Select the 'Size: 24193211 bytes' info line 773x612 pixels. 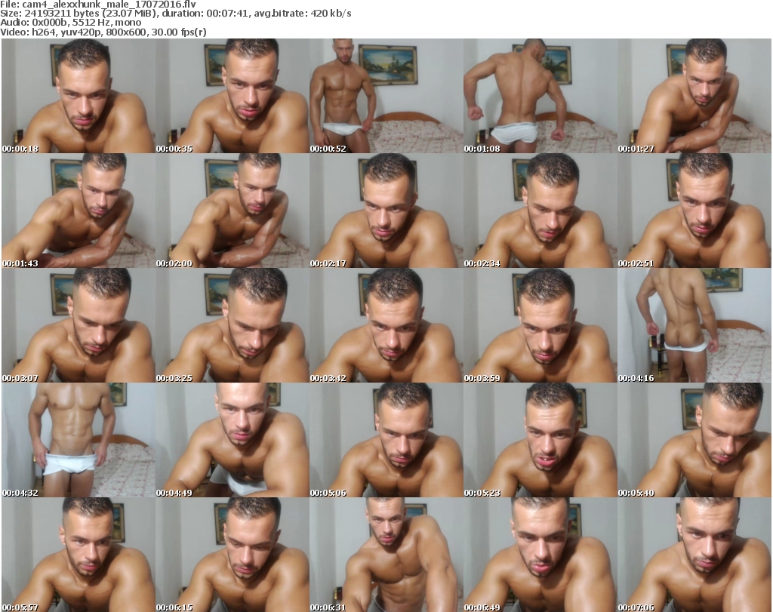coord(175,14)
